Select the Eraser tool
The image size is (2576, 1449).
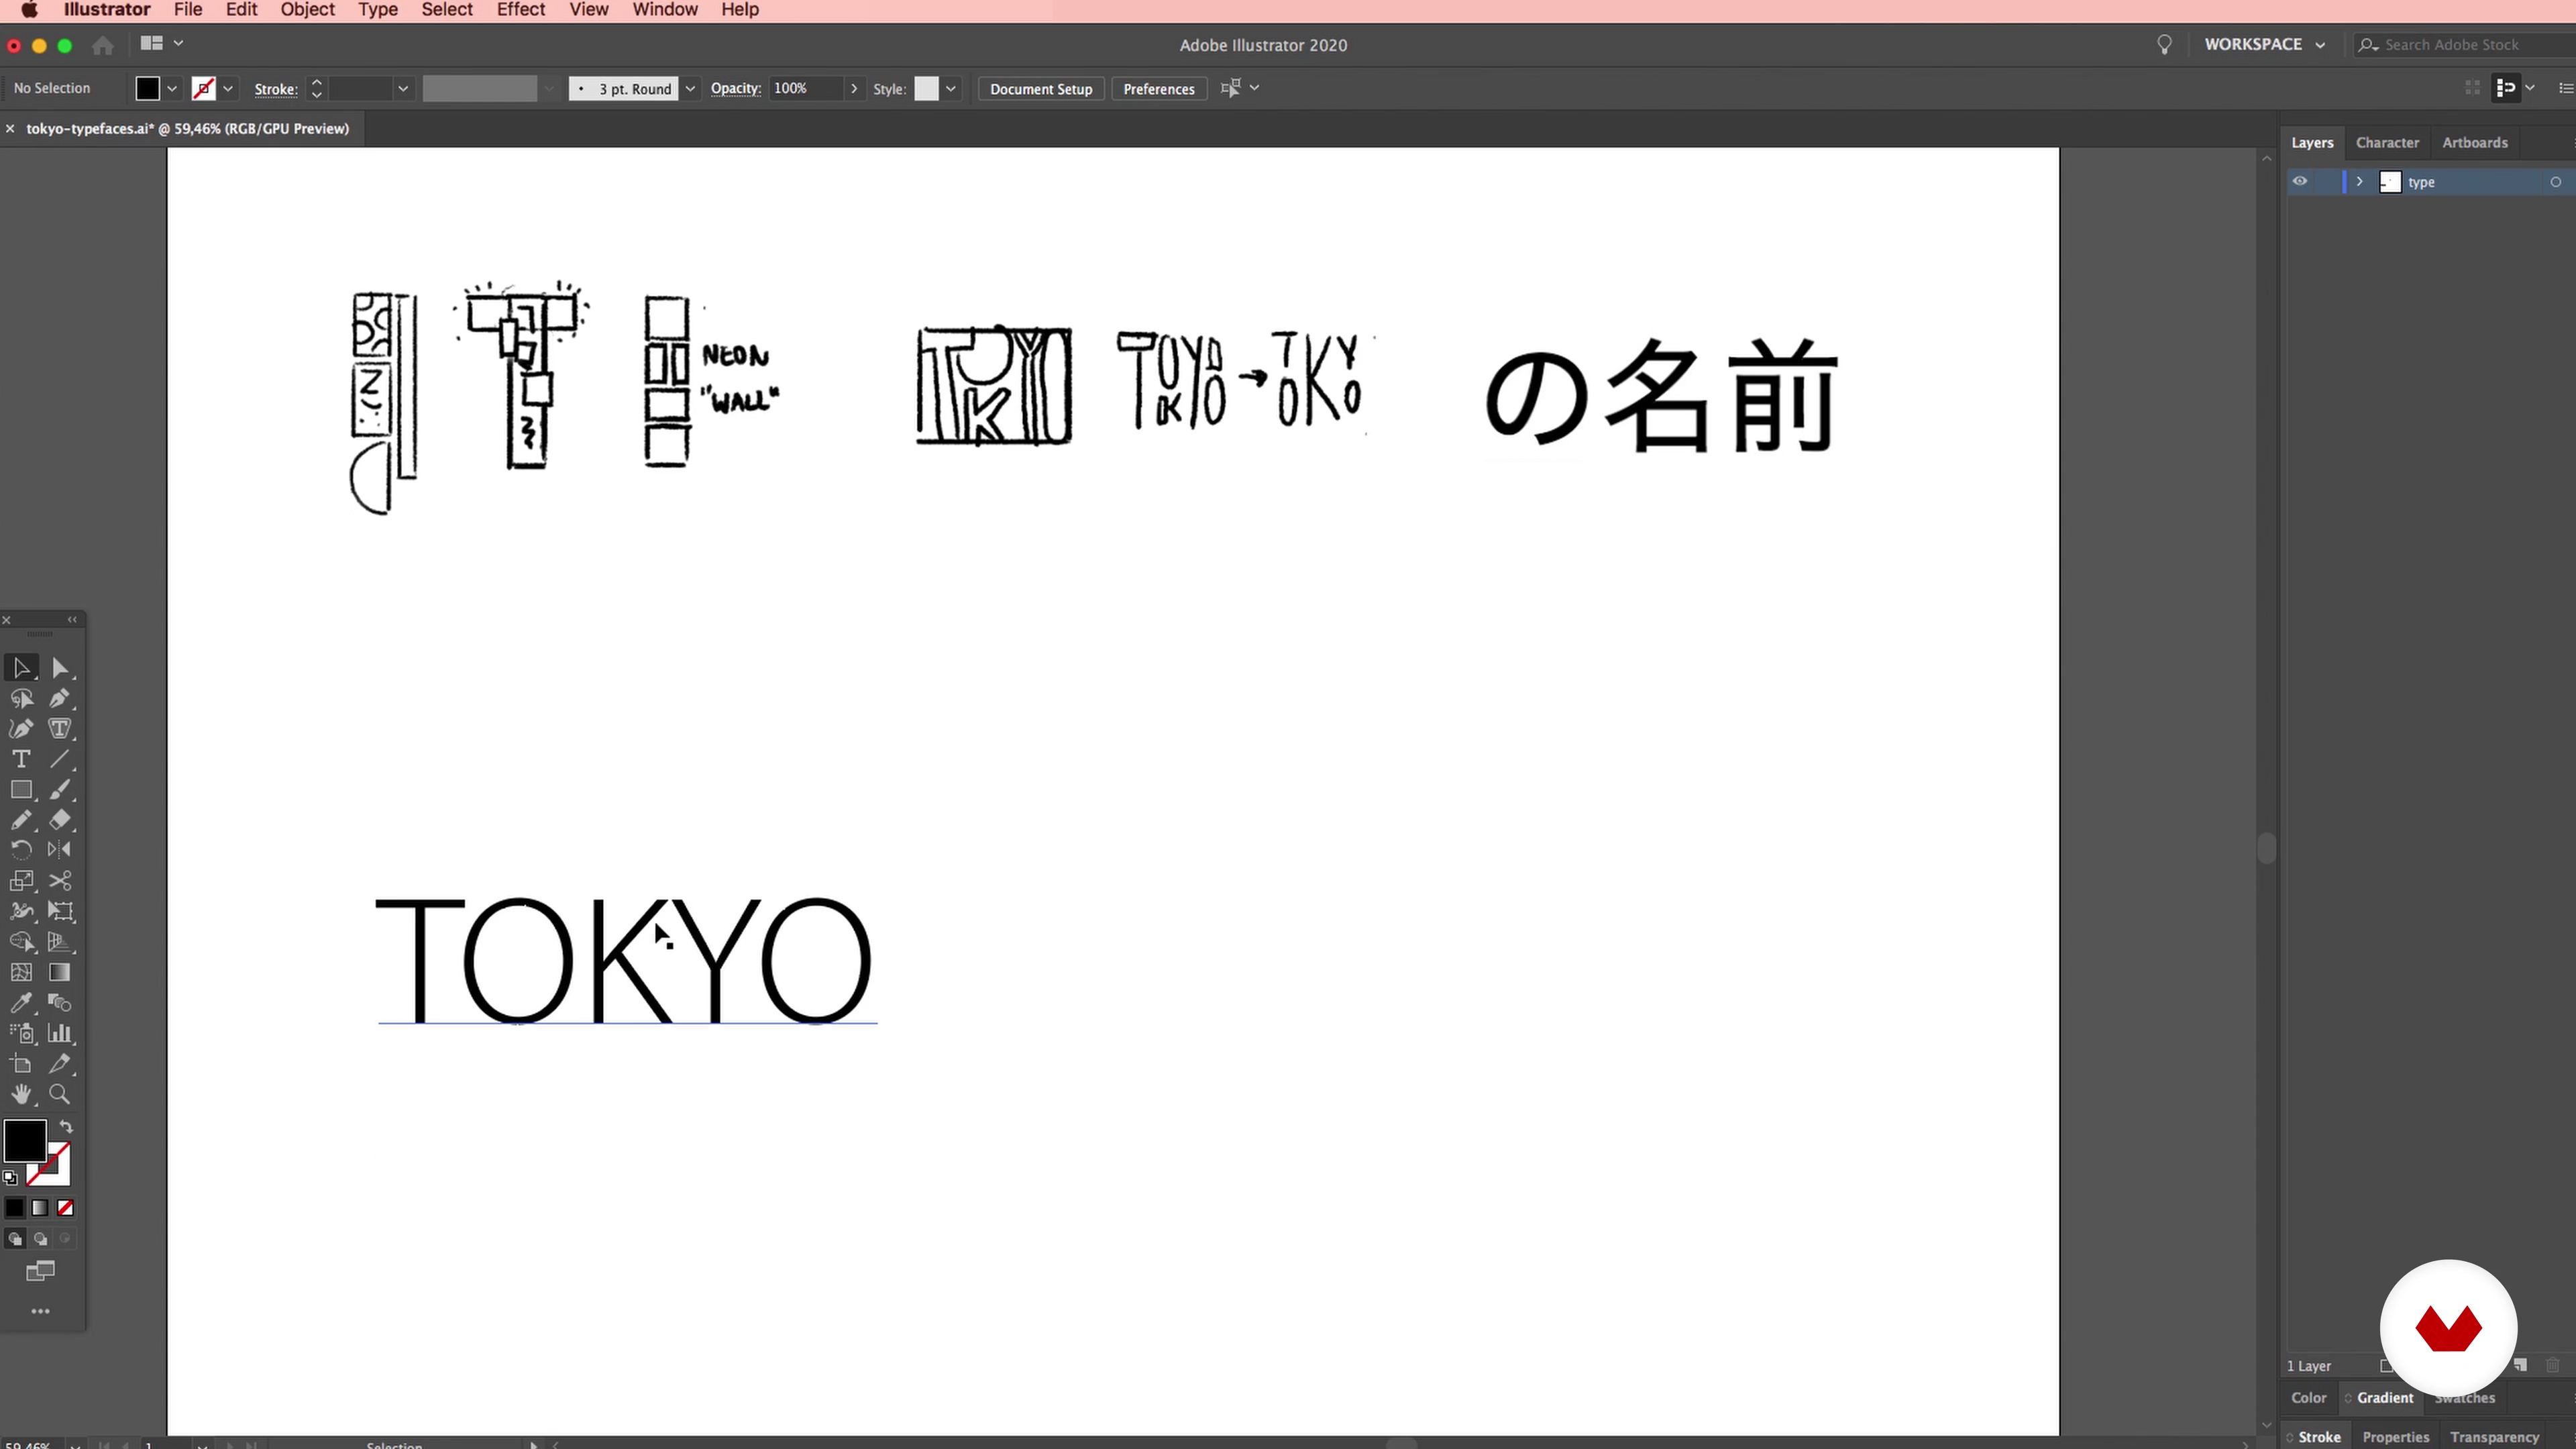point(59,820)
